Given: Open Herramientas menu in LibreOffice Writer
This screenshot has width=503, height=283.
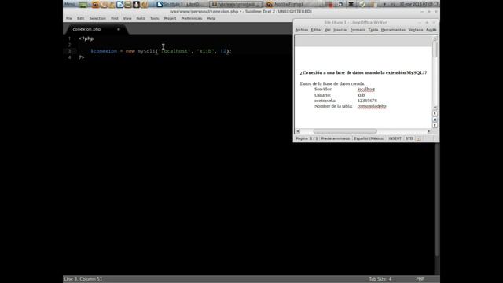Looking at the screenshot, I should tap(393, 30).
